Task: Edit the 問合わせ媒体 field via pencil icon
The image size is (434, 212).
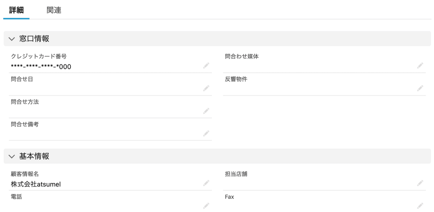Action: tap(420, 65)
